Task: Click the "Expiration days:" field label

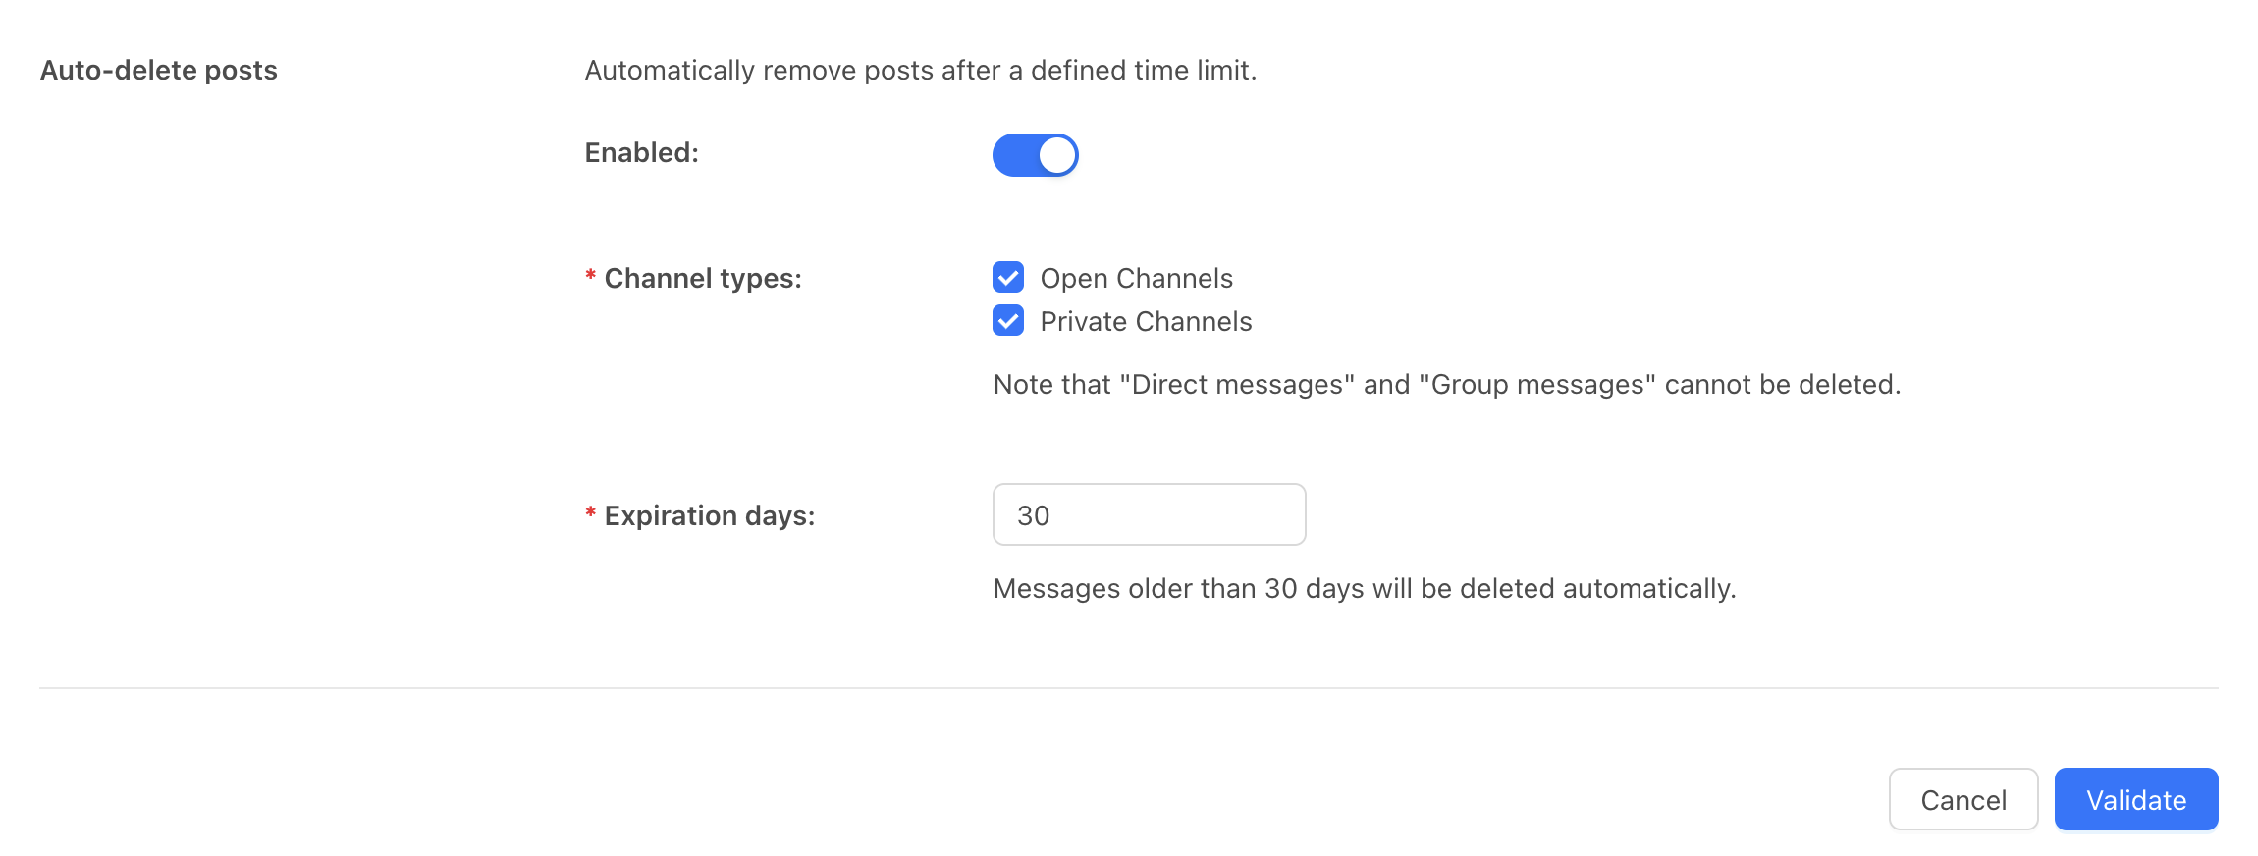Action: tap(710, 516)
